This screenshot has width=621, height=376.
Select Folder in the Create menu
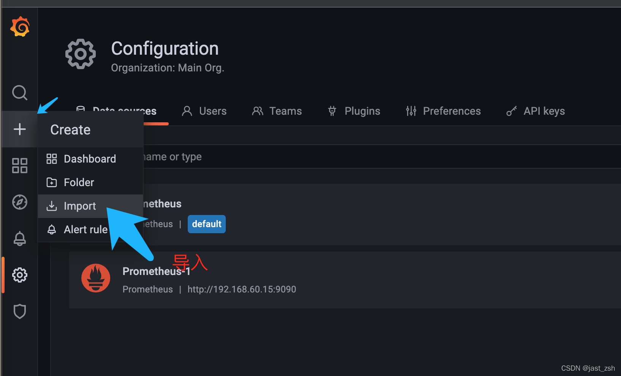(90, 182)
